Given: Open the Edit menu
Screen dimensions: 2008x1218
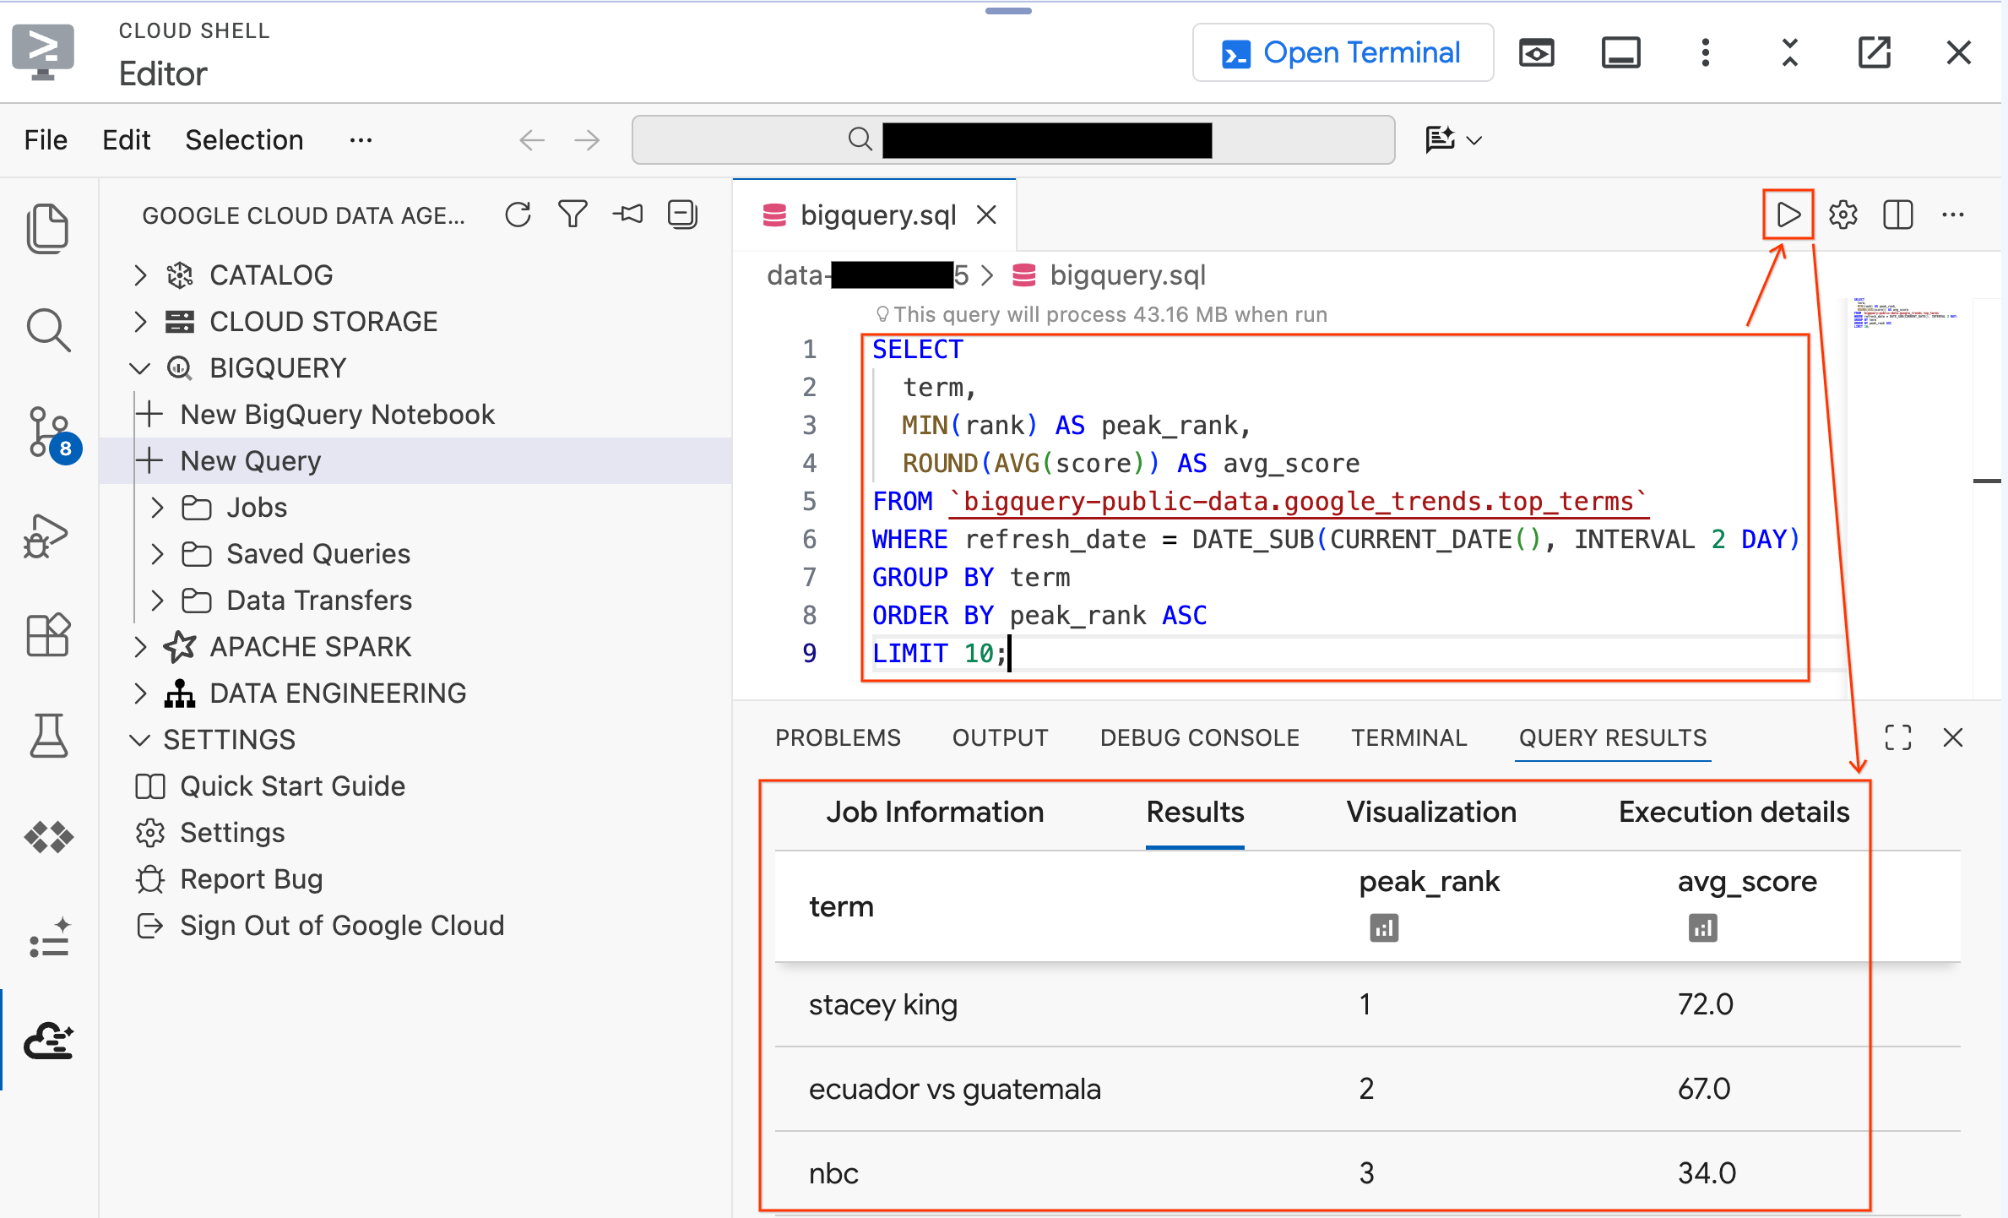Looking at the screenshot, I should coord(126,140).
